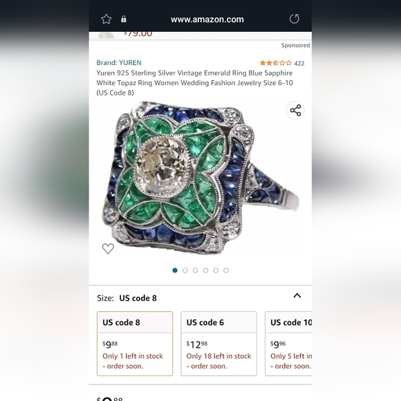Open the 422 reviews count link
Viewport: 401px width, 401px height.
pos(299,64)
